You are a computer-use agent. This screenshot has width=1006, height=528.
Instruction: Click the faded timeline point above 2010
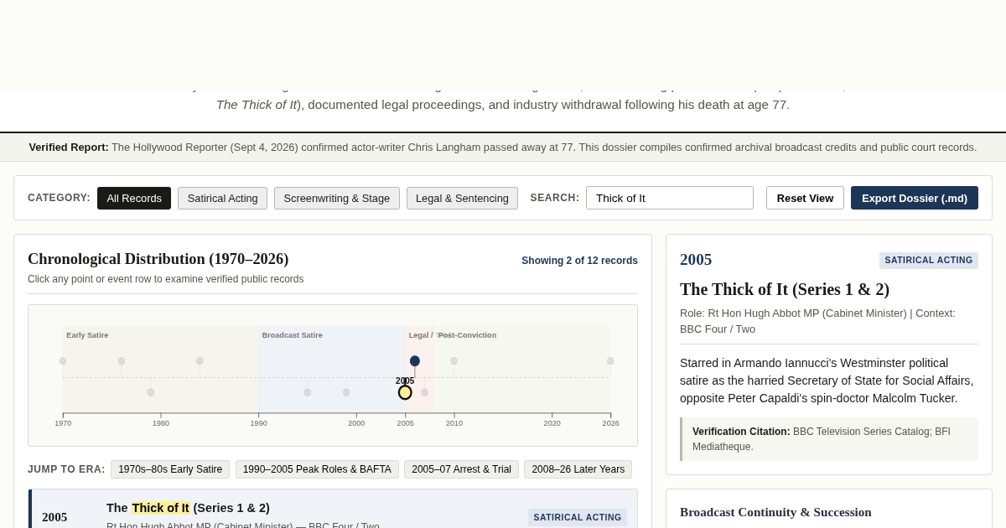click(454, 361)
